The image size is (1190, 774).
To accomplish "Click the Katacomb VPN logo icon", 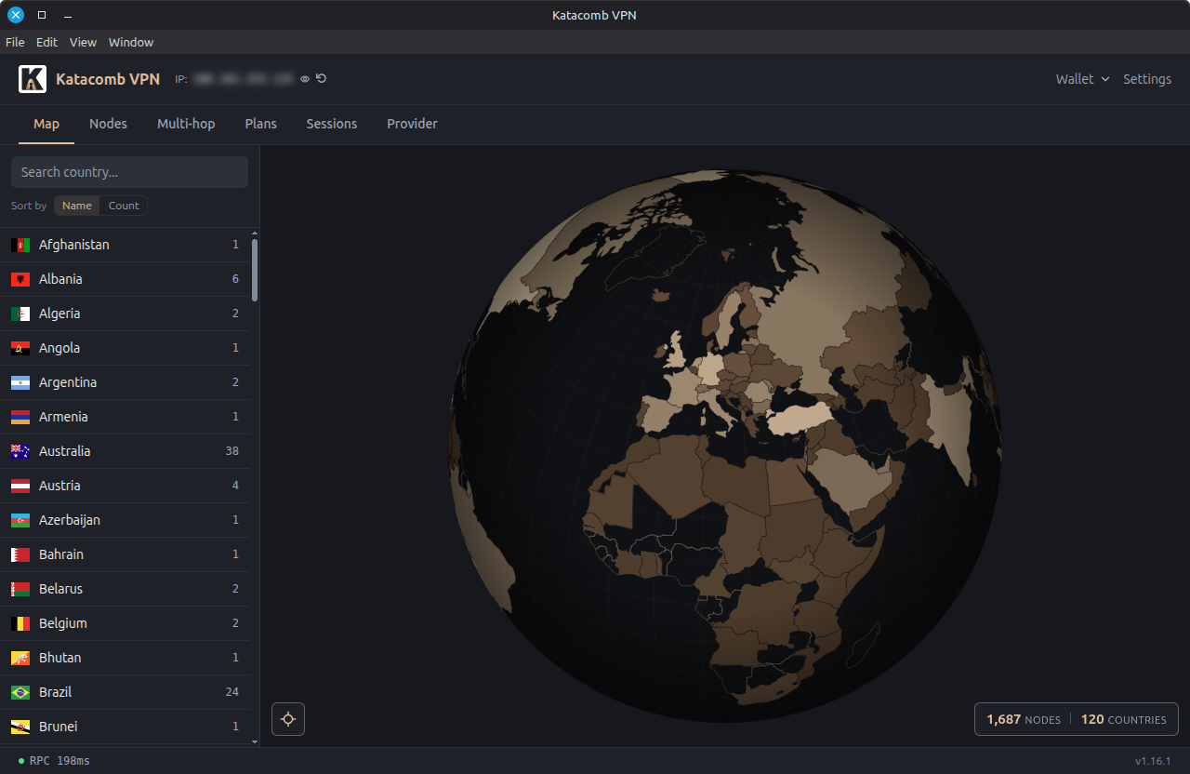I will pos(33,79).
